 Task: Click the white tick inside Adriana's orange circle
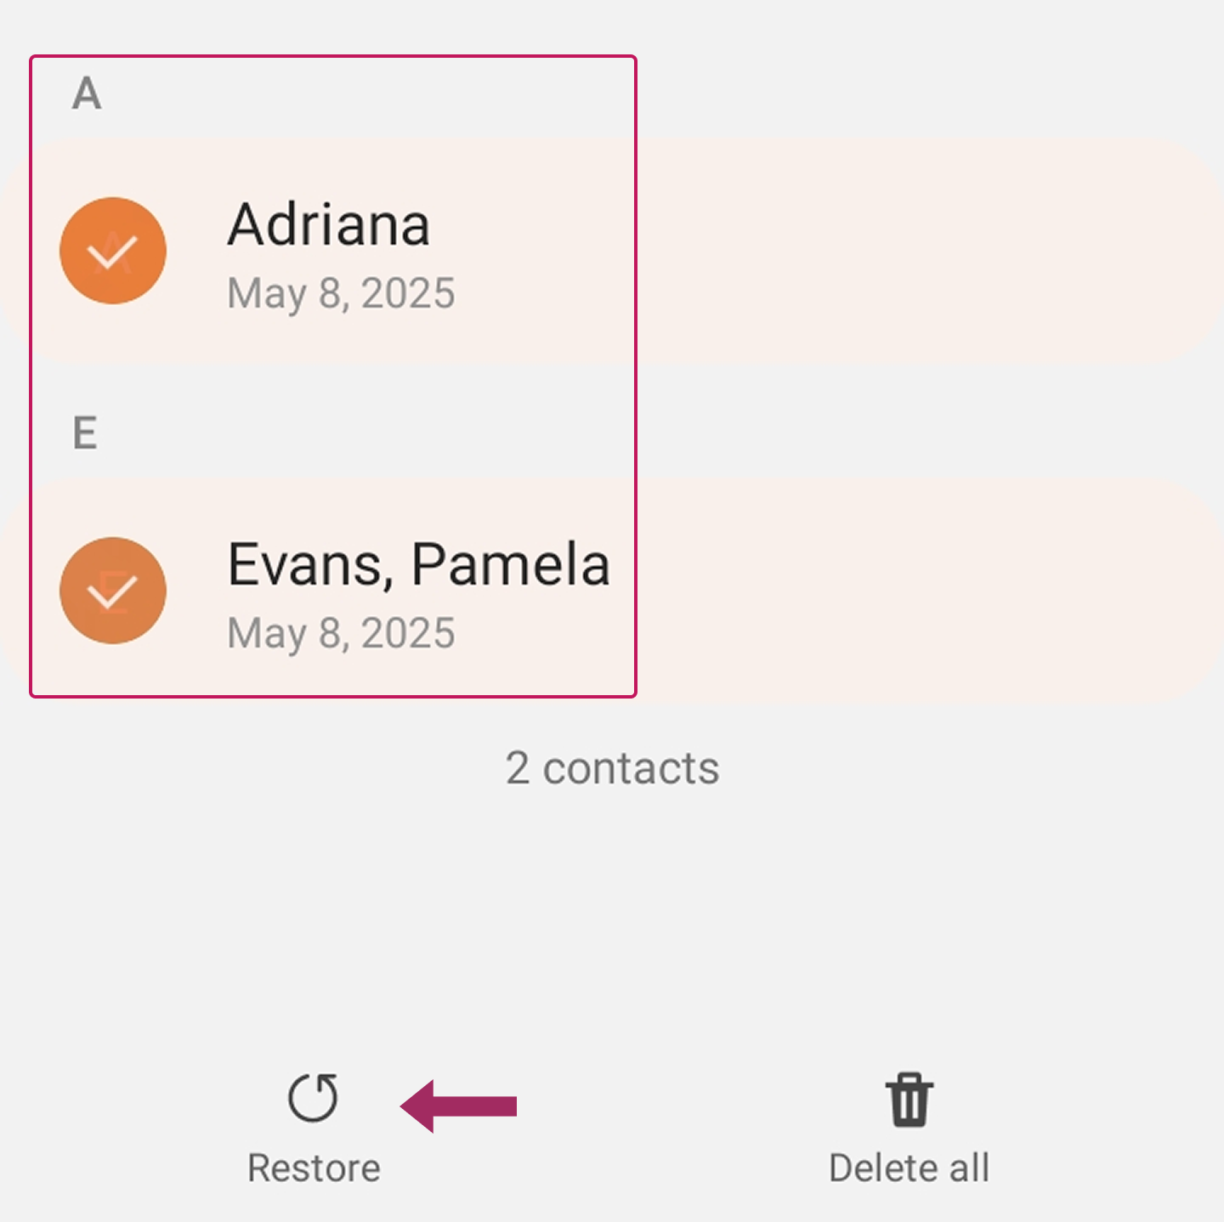pyautogui.click(x=112, y=252)
